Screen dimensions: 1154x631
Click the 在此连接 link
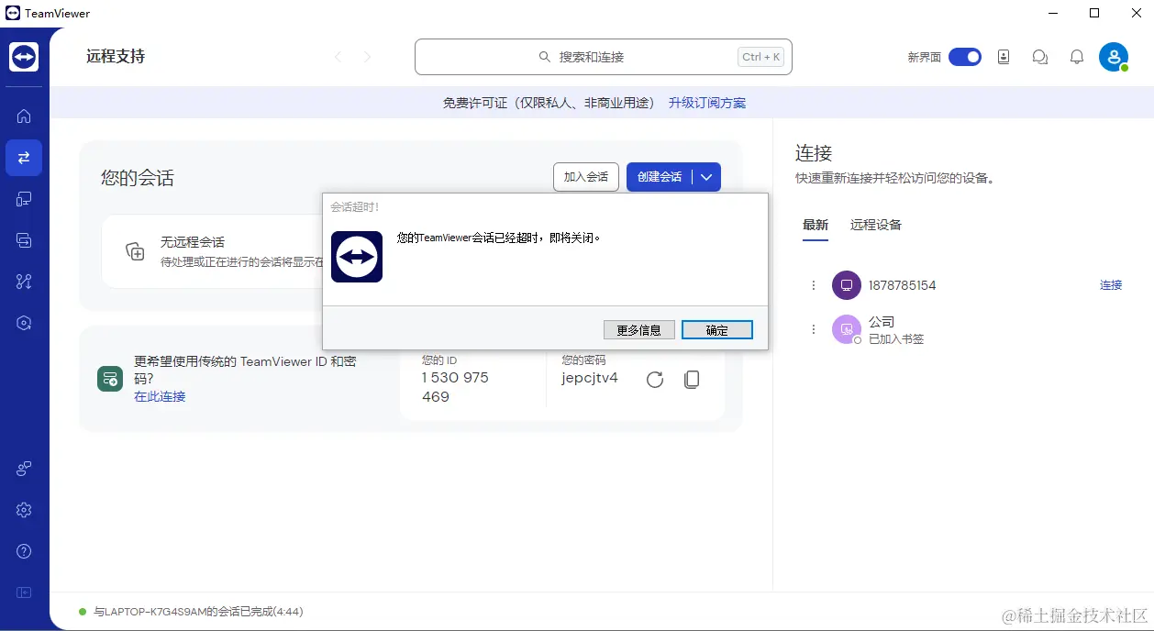coord(160,396)
